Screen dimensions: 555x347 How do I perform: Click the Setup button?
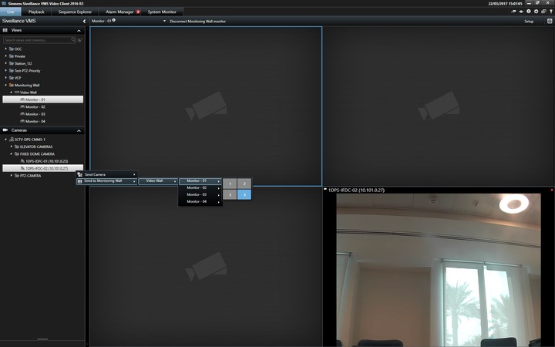[x=529, y=21]
